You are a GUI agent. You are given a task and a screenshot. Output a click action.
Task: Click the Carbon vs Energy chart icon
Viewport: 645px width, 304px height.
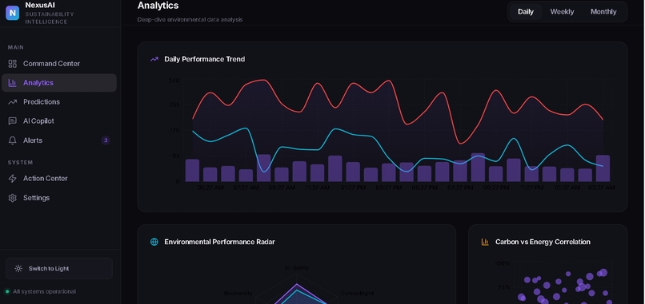[x=485, y=242]
